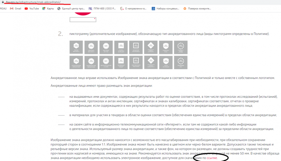Image resolution: width=281 pixels, height=161 pixels.
Task: Open the О направлении в... bookmark
Action: [x=133, y=9]
